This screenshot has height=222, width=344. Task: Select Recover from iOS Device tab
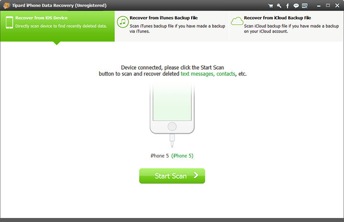[x=57, y=26]
